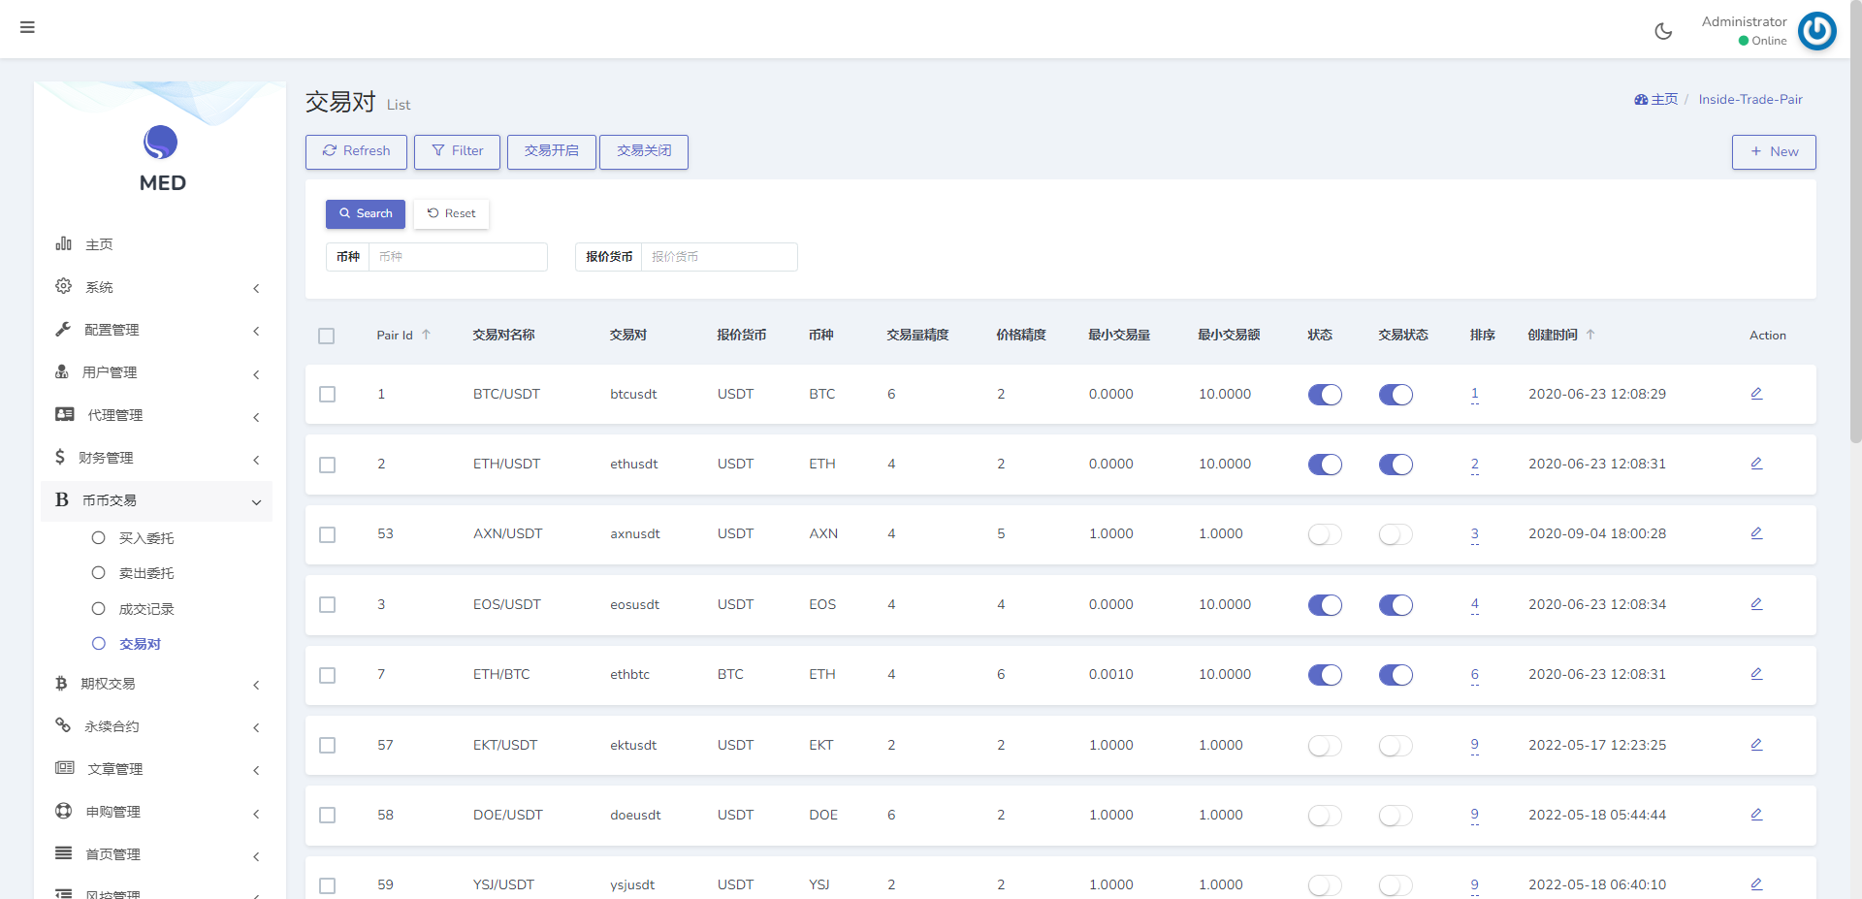Image resolution: width=1862 pixels, height=899 pixels.
Task: Click the Administrator avatar power icon
Action: coord(1816,31)
